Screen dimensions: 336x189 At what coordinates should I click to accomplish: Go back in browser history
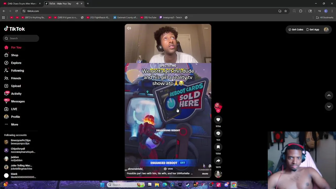[x=4, y=11]
